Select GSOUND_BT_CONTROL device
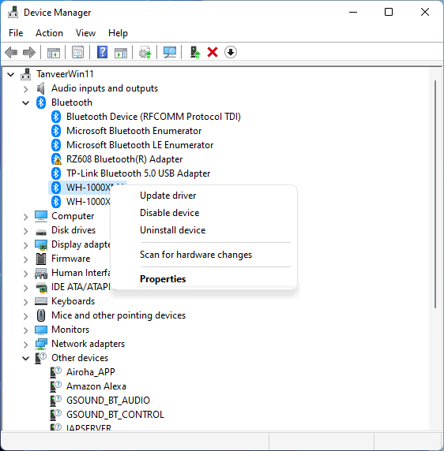Viewport: 444px width, 451px height. (115, 415)
